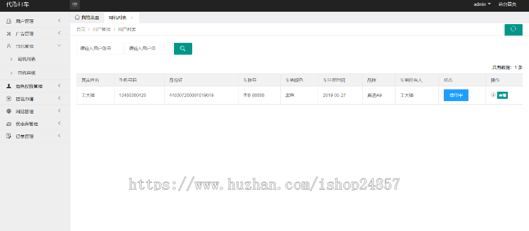
Task: Click the green refresh icon button
Action: point(513,29)
